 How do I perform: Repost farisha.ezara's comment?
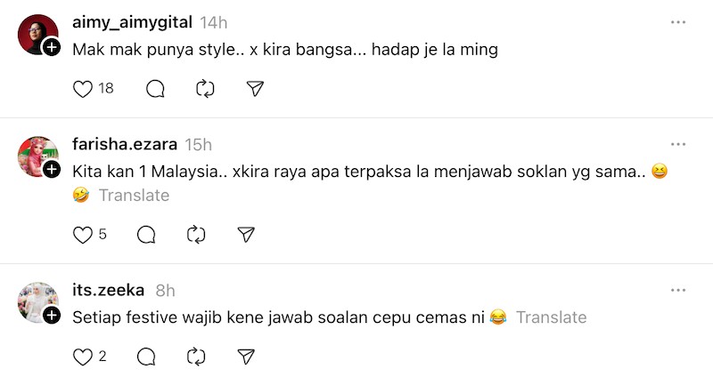(197, 235)
